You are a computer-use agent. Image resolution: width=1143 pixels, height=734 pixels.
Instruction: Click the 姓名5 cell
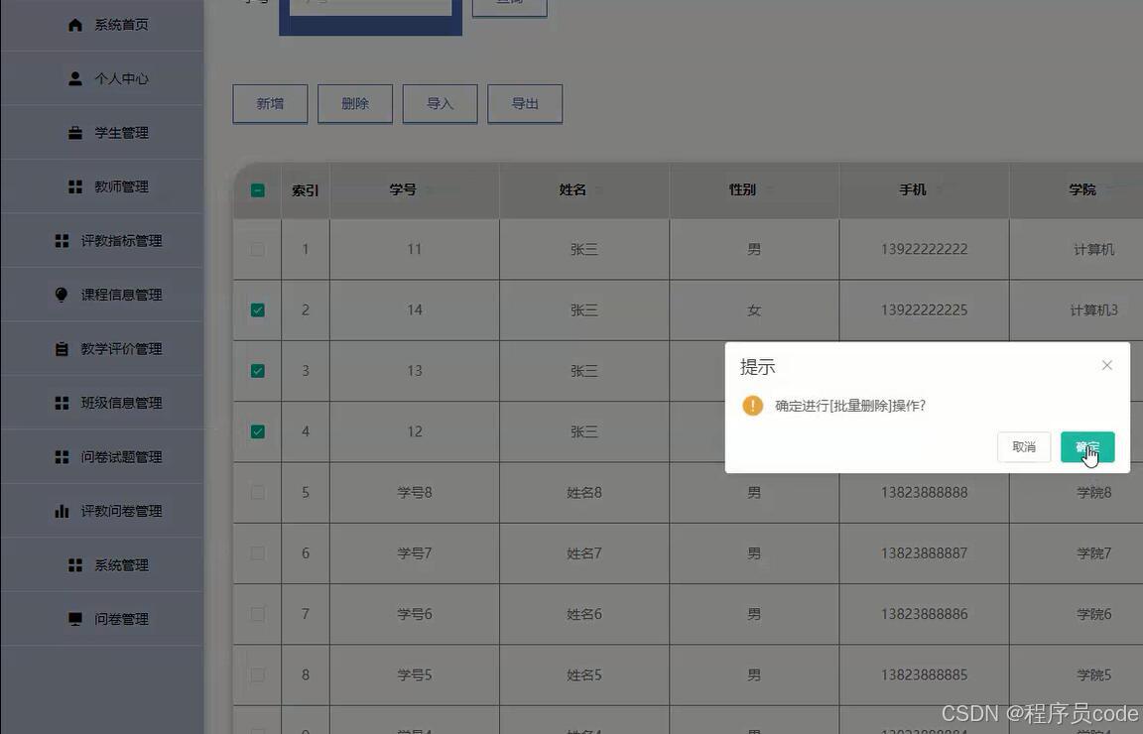pos(583,674)
